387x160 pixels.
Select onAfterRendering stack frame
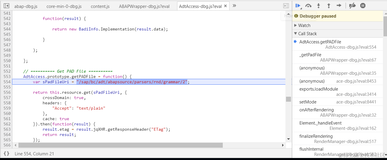tap(338, 113)
